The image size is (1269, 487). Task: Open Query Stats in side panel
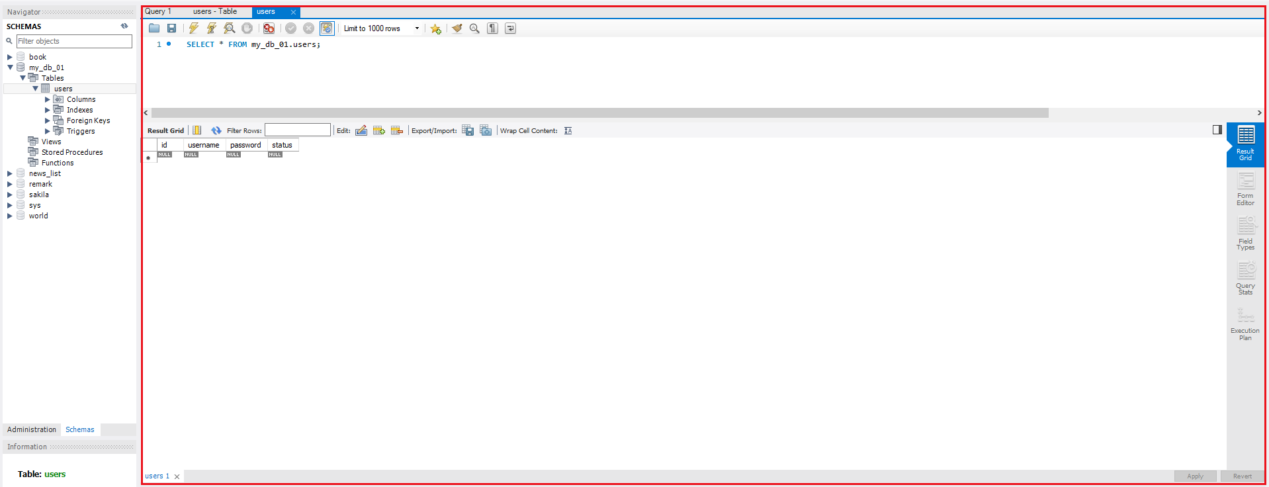point(1245,279)
